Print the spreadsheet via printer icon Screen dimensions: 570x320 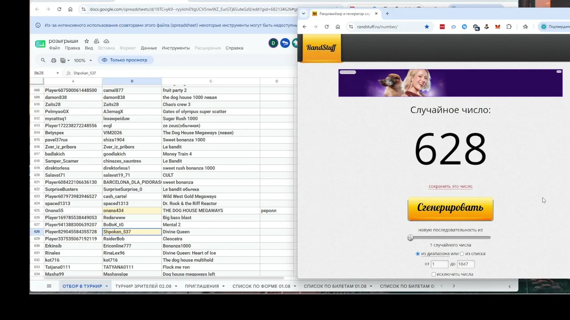53,60
